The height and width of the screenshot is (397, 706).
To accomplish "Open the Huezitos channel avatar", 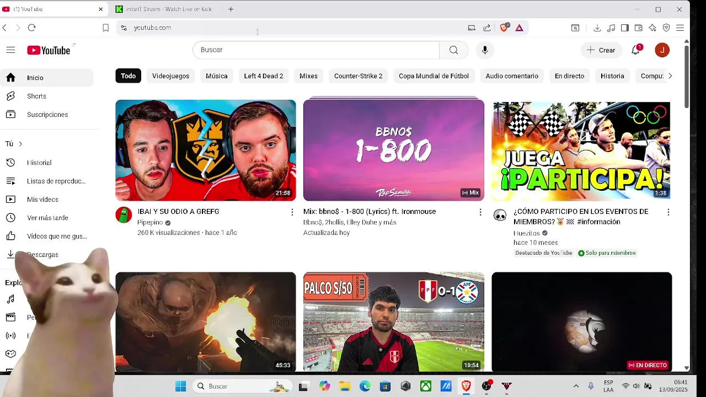I will pyautogui.click(x=500, y=215).
